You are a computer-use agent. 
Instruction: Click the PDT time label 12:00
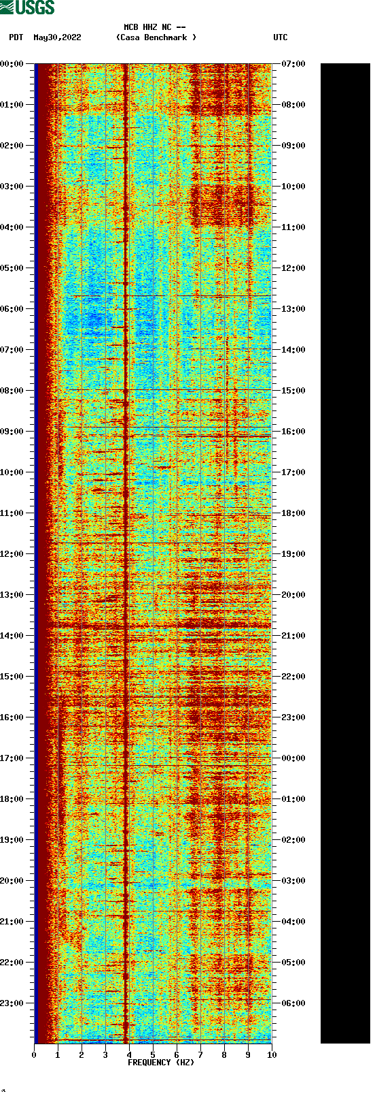tap(12, 554)
